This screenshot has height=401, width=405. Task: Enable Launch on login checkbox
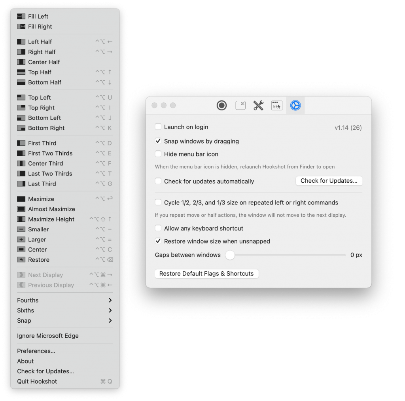pos(158,127)
